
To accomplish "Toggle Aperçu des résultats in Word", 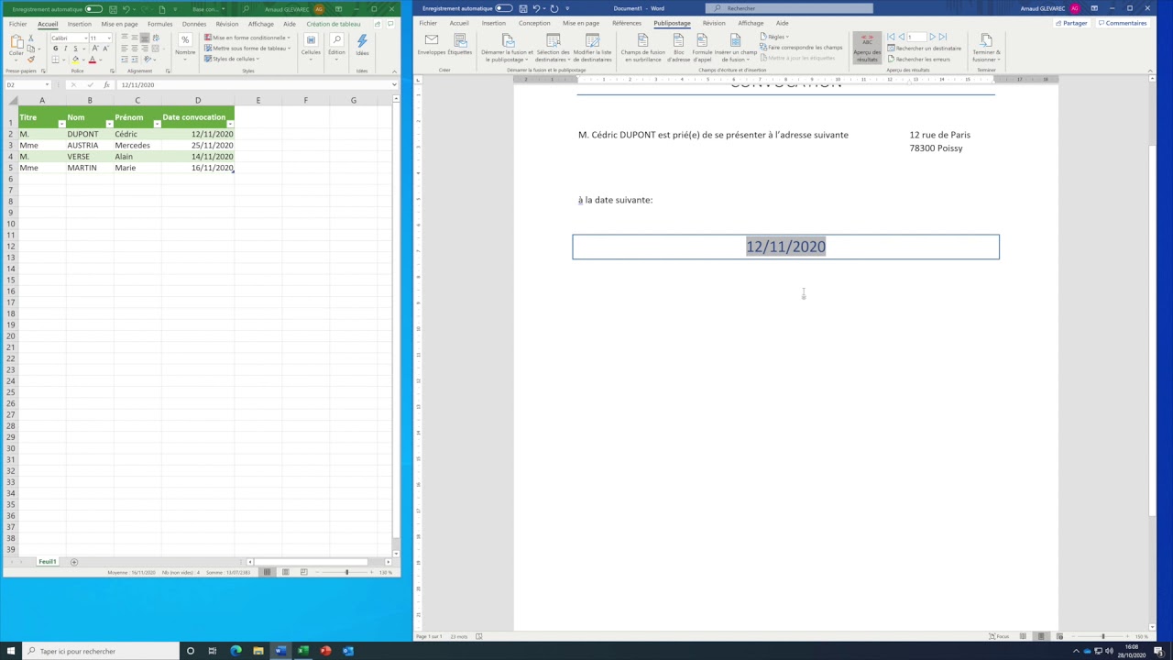I will 867,48.
